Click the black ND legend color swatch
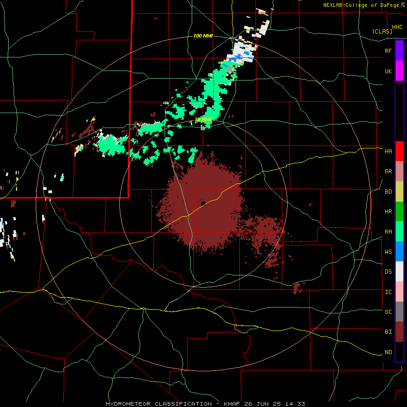The width and height of the screenshot is (407, 407). (x=399, y=352)
